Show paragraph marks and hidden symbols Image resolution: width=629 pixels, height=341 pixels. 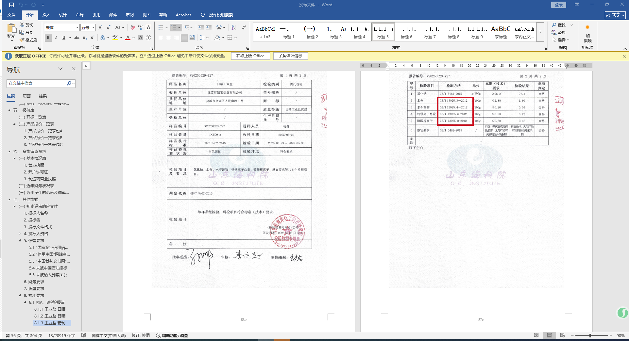pos(244,28)
